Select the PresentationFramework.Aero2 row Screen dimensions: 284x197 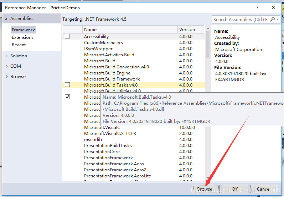point(134,170)
